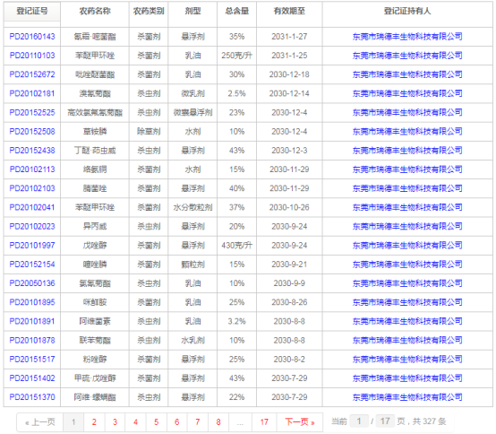Select the 2030-10-26 expiry date cell
This screenshot has height=434, width=496.
(289, 207)
